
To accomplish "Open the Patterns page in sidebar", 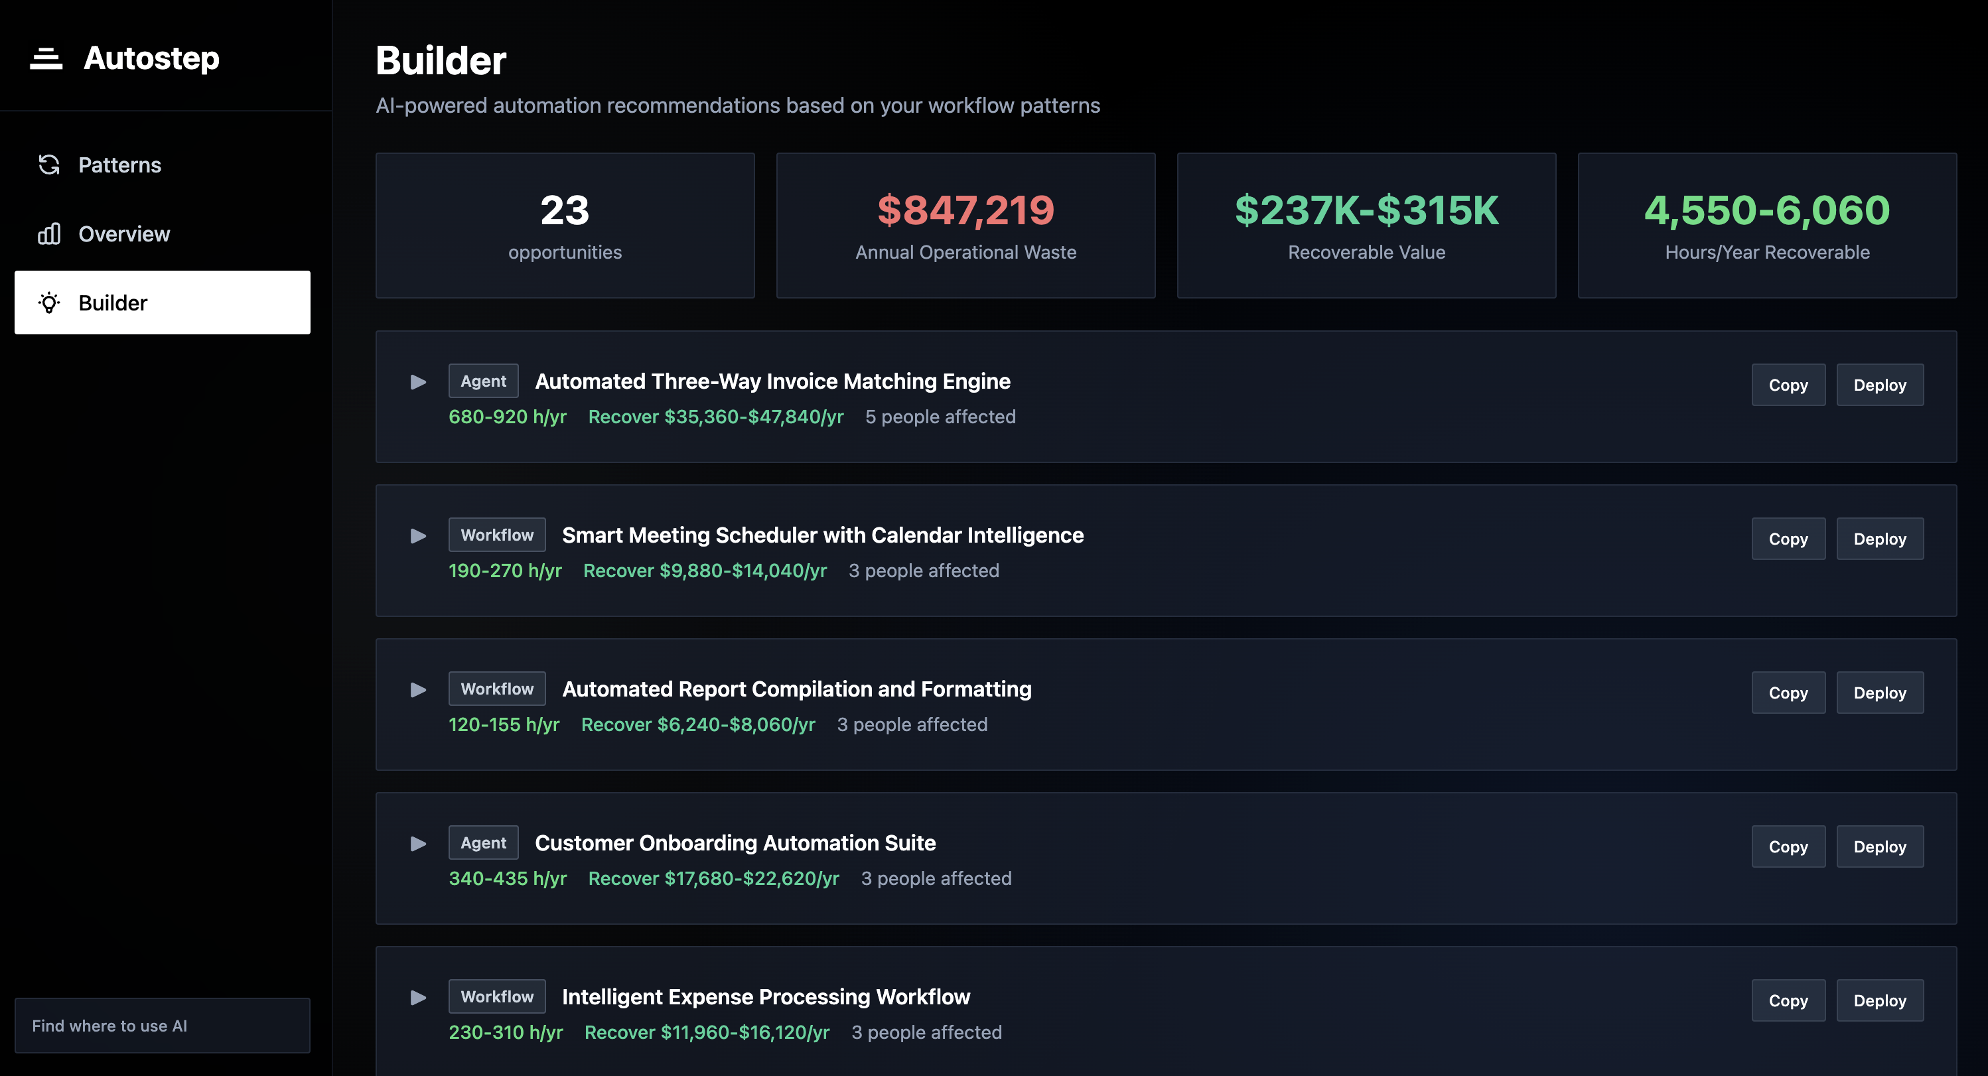I will [x=119, y=165].
